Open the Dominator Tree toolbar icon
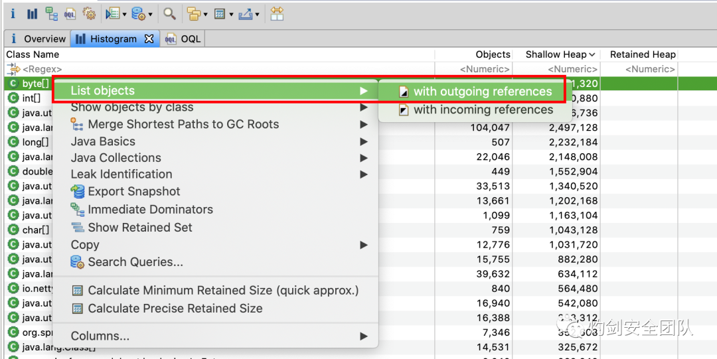The image size is (717, 359). pos(51,14)
